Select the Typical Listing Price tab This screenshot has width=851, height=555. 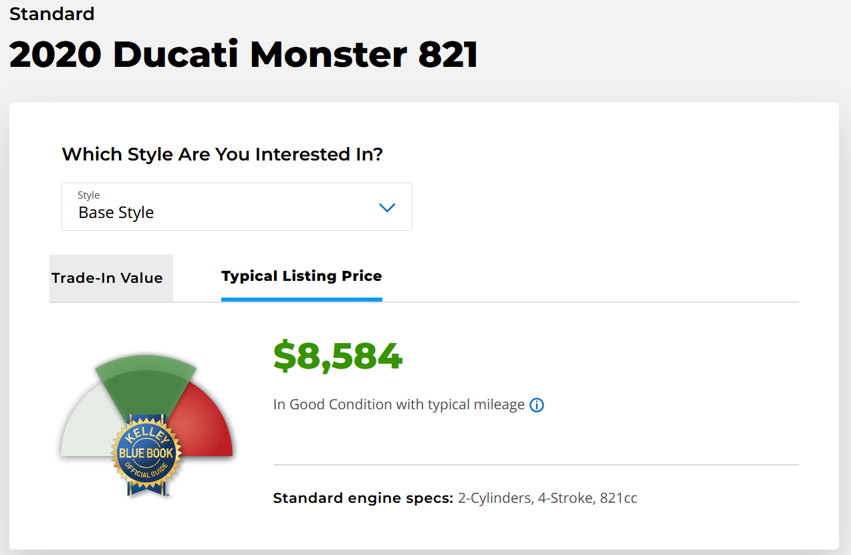(x=301, y=276)
